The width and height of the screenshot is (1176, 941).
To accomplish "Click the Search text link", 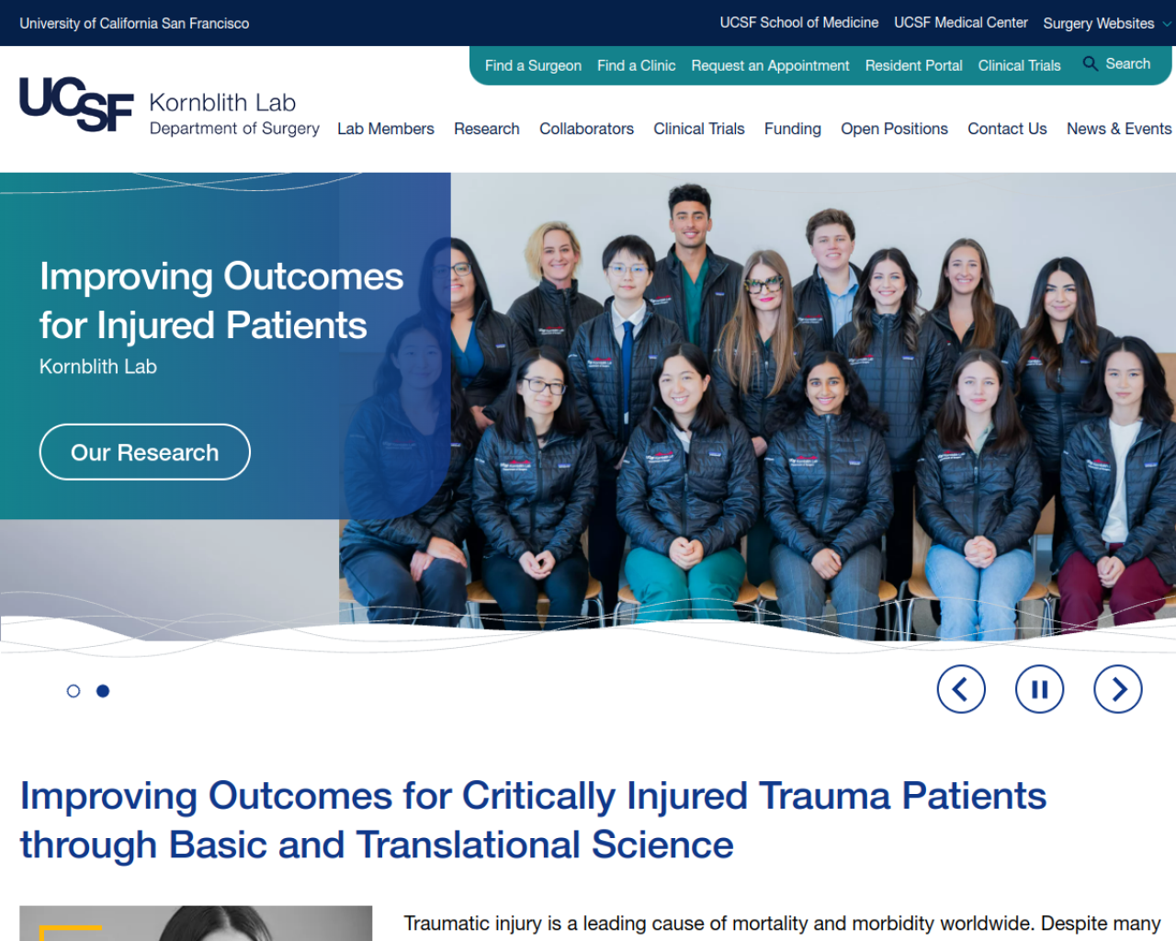I will tap(1127, 63).
